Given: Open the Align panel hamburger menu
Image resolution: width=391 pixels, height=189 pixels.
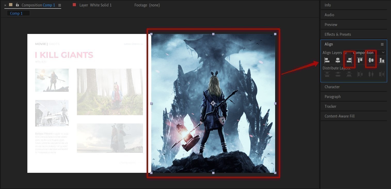Looking at the screenshot, I should (382, 44).
